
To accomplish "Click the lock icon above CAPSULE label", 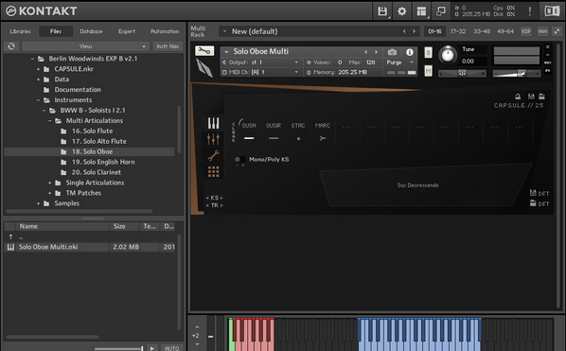I will pyautogui.click(x=518, y=97).
